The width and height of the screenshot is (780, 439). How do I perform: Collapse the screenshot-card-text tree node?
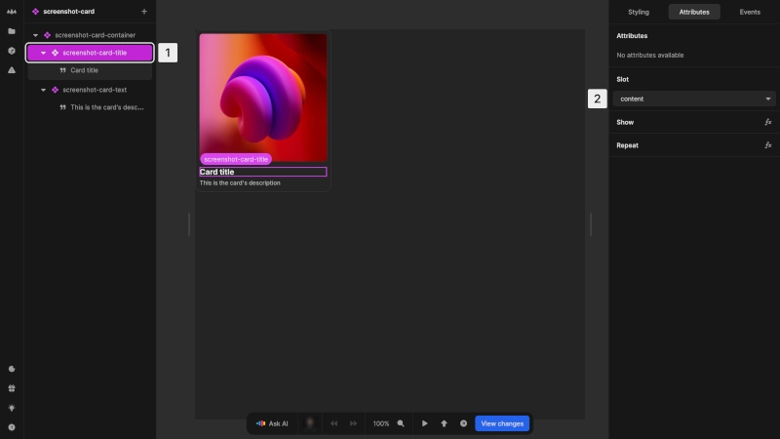(43, 90)
